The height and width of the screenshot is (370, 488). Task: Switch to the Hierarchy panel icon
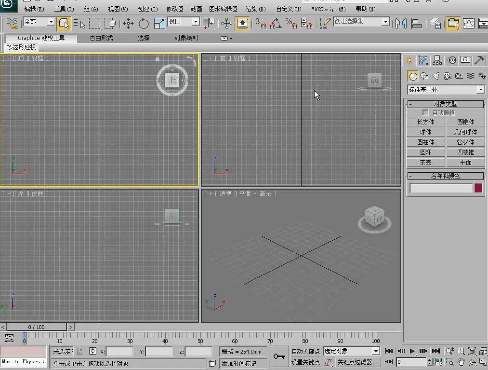click(437, 60)
